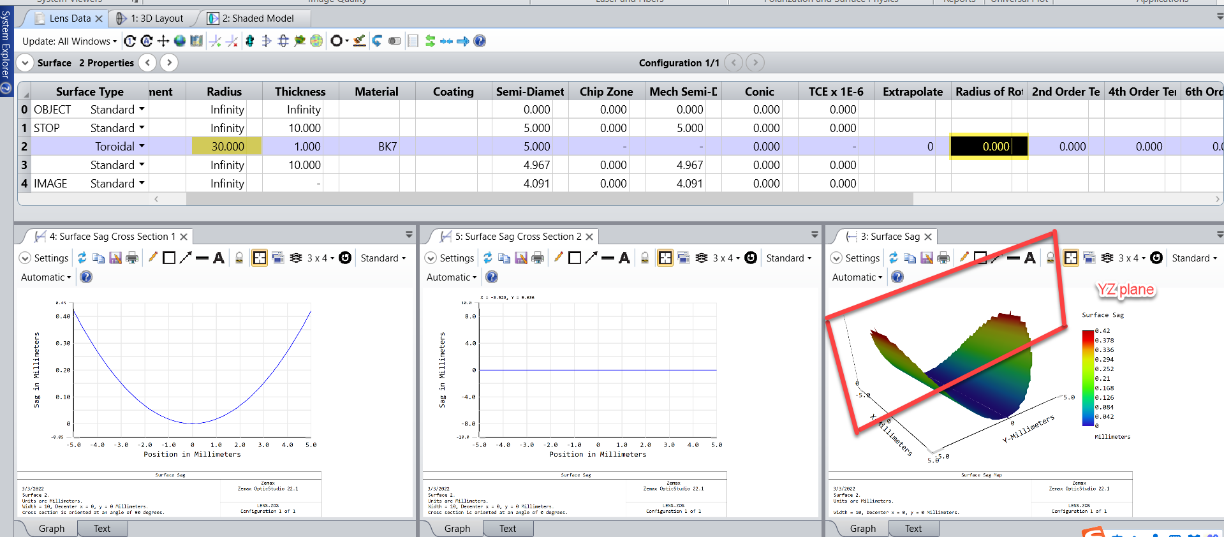Switch to Text tab in Cross Section 2
Viewport: 1224px width, 537px height.
coord(508,529)
